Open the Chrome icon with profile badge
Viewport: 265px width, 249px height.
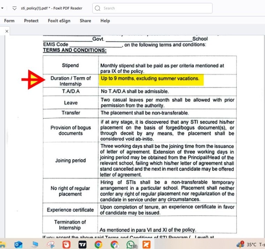tap(114, 244)
